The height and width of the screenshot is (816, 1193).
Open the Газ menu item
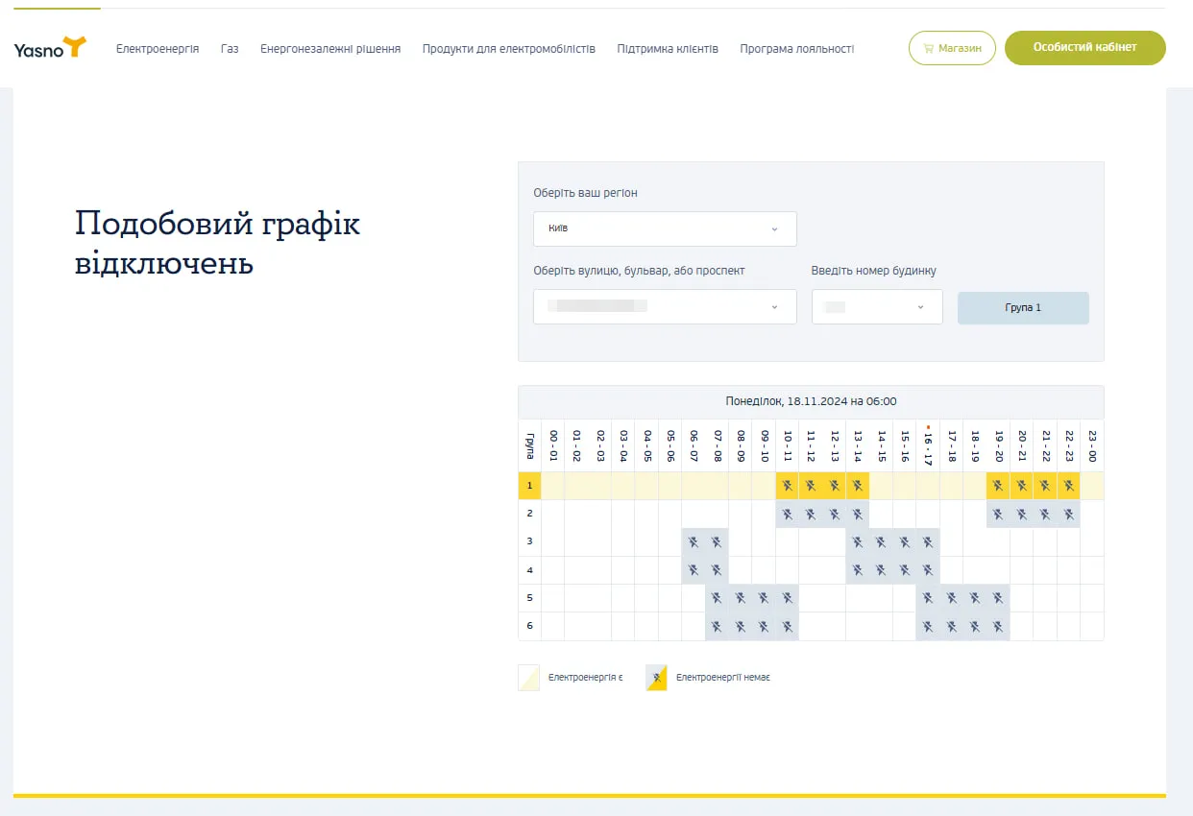(230, 48)
